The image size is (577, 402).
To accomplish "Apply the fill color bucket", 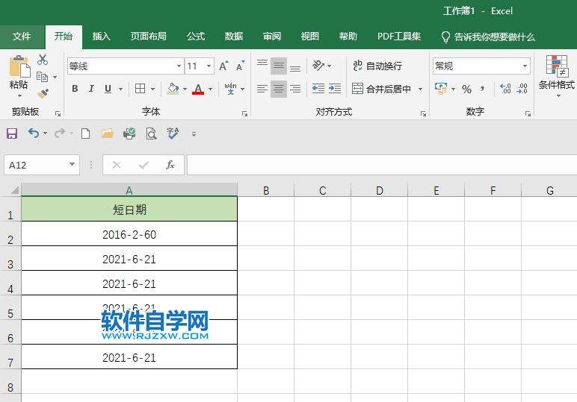I will click(x=173, y=89).
